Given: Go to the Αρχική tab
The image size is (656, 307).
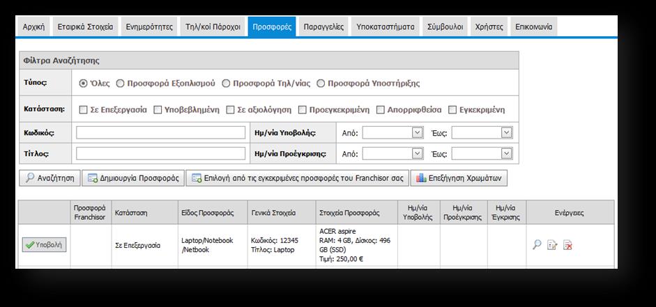Looking at the screenshot, I should click(34, 26).
